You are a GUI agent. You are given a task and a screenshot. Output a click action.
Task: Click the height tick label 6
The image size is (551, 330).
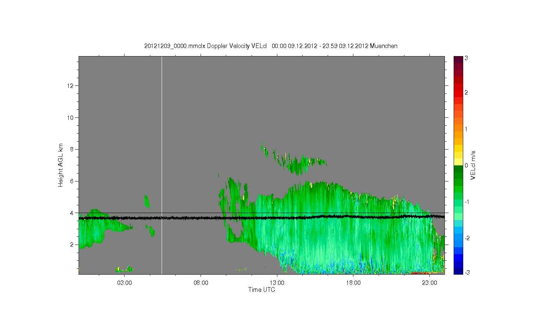coord(72,181)
